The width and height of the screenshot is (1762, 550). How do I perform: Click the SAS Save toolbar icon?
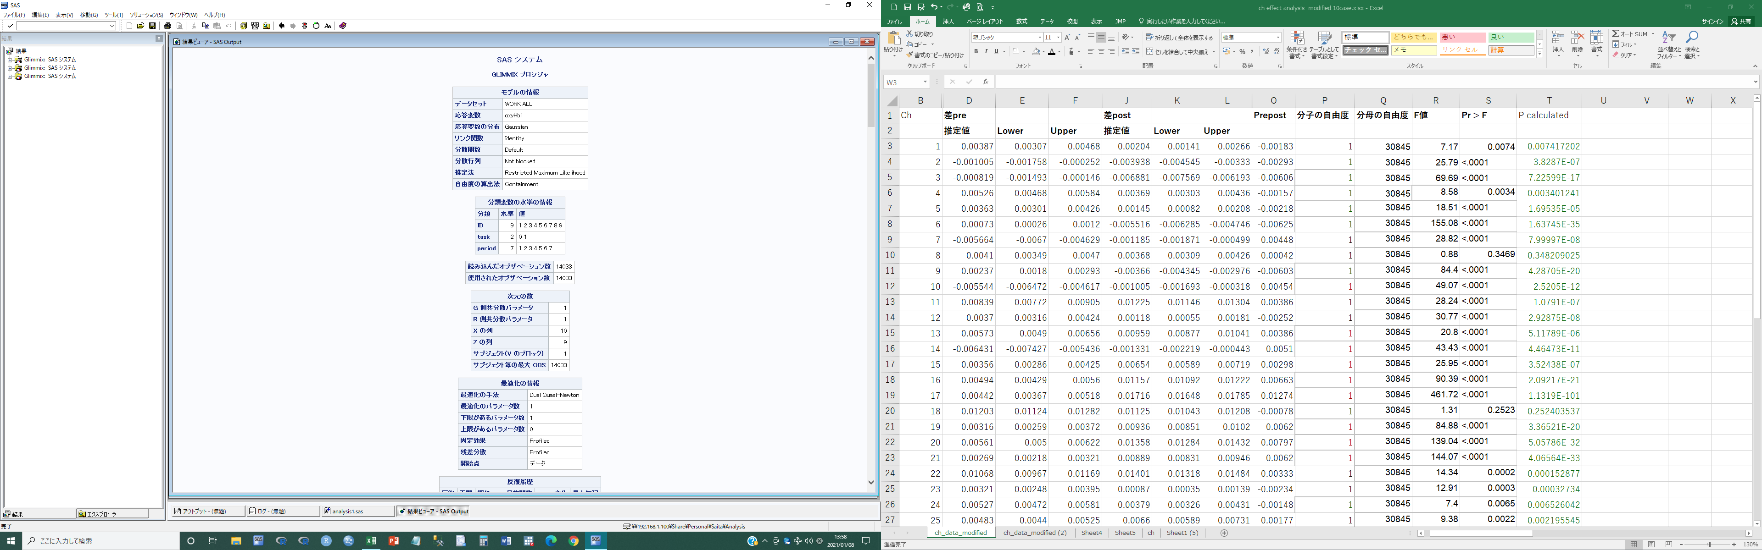(x=152, y=26)
